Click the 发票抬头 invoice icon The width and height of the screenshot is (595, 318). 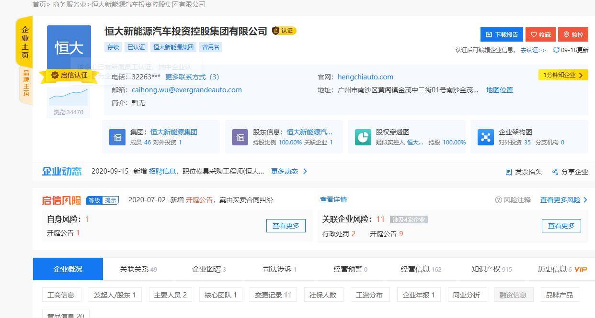pyautogui.click(x=508, y=171)
